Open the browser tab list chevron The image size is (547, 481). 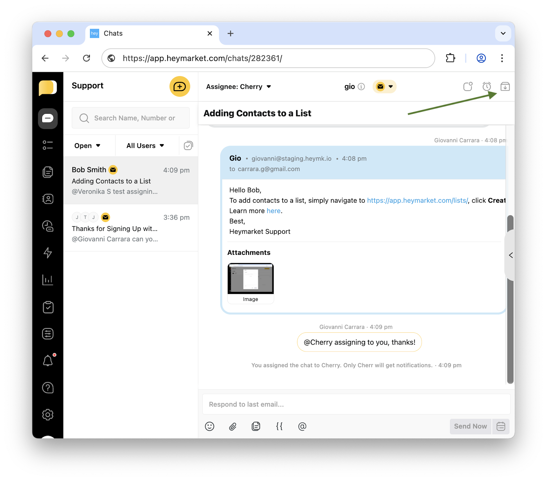click(503, 33)
